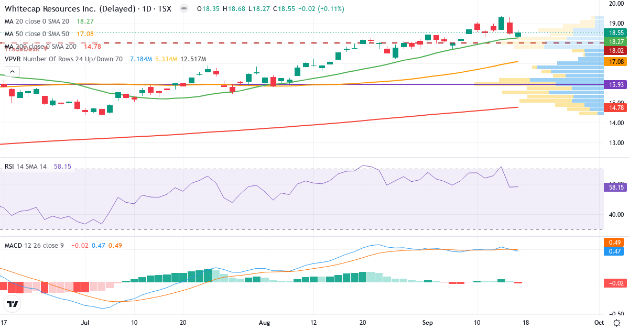The image size is (629, 330).
Task: Open chart settings gear icon
Action: click(x=617, y=322)
